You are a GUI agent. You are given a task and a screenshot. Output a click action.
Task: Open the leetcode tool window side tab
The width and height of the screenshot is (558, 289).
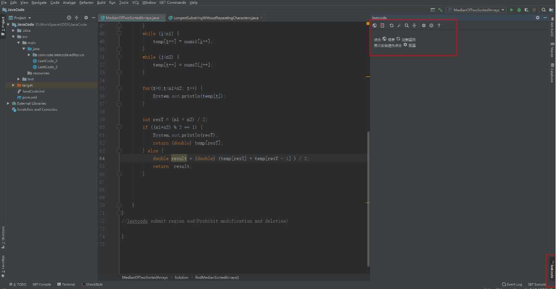point(552,270)
